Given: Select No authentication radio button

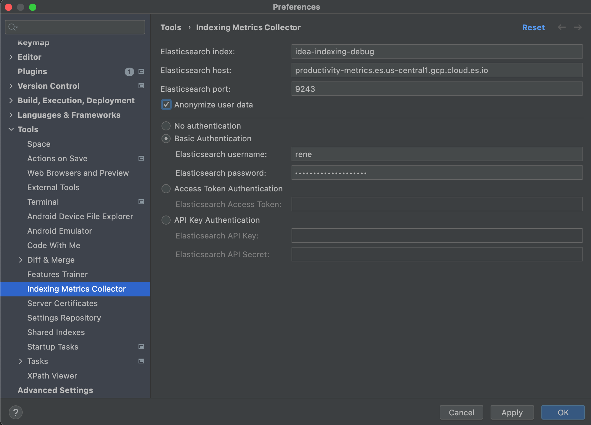Looking at the screenshot, I should [166, 126].
